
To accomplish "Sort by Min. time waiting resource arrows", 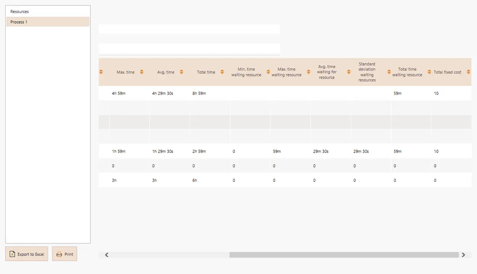I will point(268,72).
